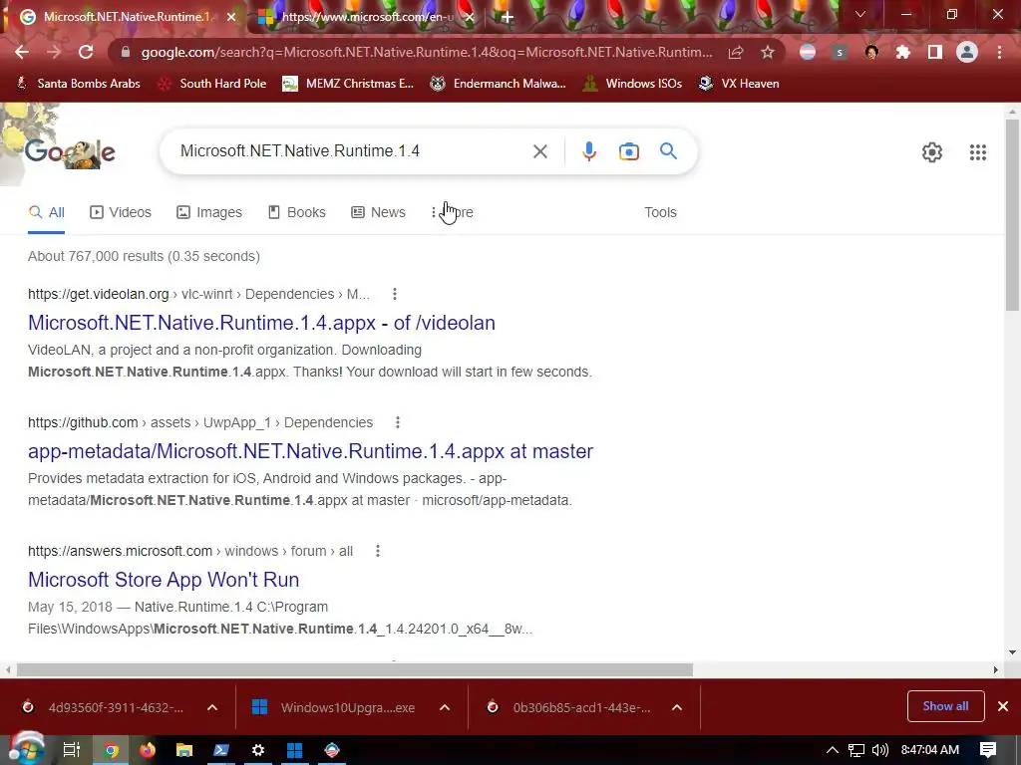The height and width of the screenshot is (765, 1021).
Task: Select the All results tab
Action: 46,213
